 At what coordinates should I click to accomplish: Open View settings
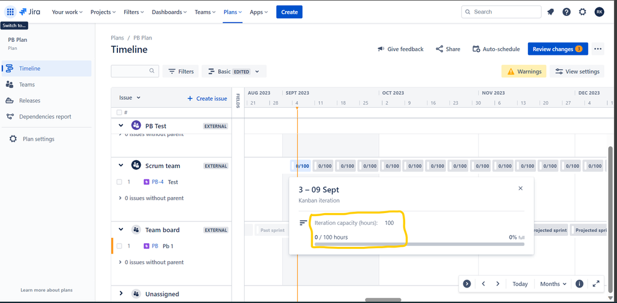(577, 71)
